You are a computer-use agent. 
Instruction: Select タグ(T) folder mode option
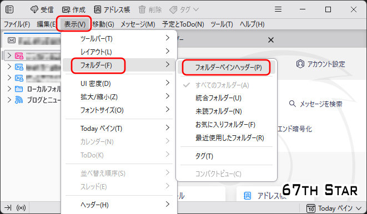coord(227,156)
